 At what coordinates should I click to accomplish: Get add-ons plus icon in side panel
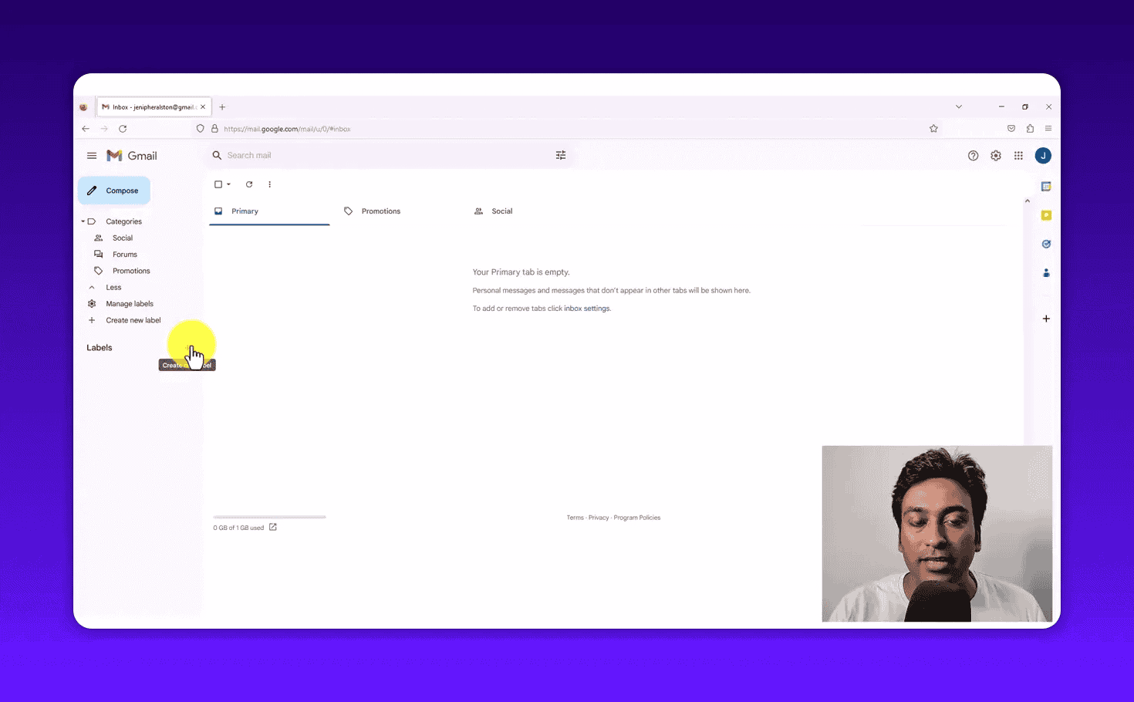1046,319
